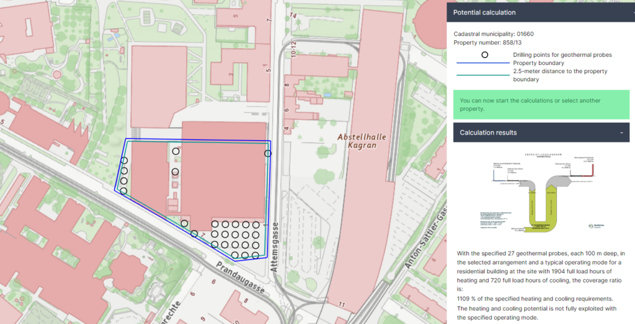Click the 'Cadastral municipality: 01660' text
Image resolution: width=635 pixels, height=324 pixels.
(493, 34)
